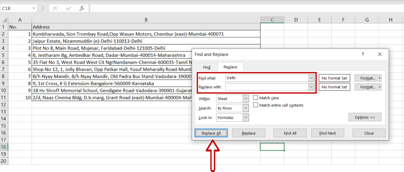Click cell A11 containing number 10
Image resolution: width=404 pixels, height=172 pixels.
coord(20,97)
